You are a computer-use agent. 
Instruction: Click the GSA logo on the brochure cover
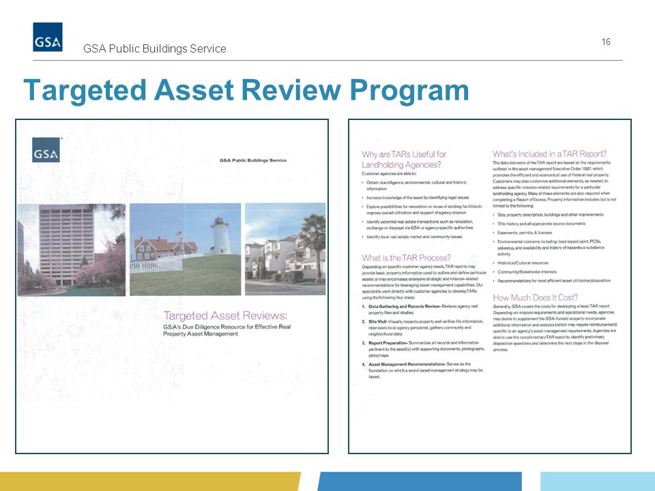(46, 150)
